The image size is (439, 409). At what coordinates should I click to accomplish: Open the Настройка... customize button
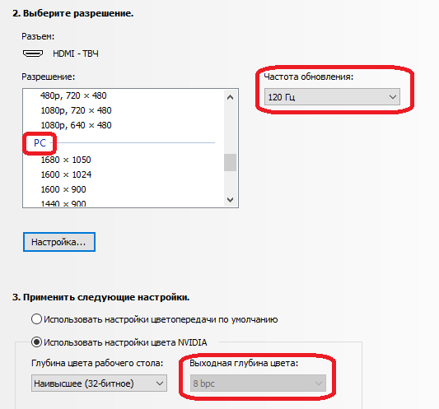59,242
